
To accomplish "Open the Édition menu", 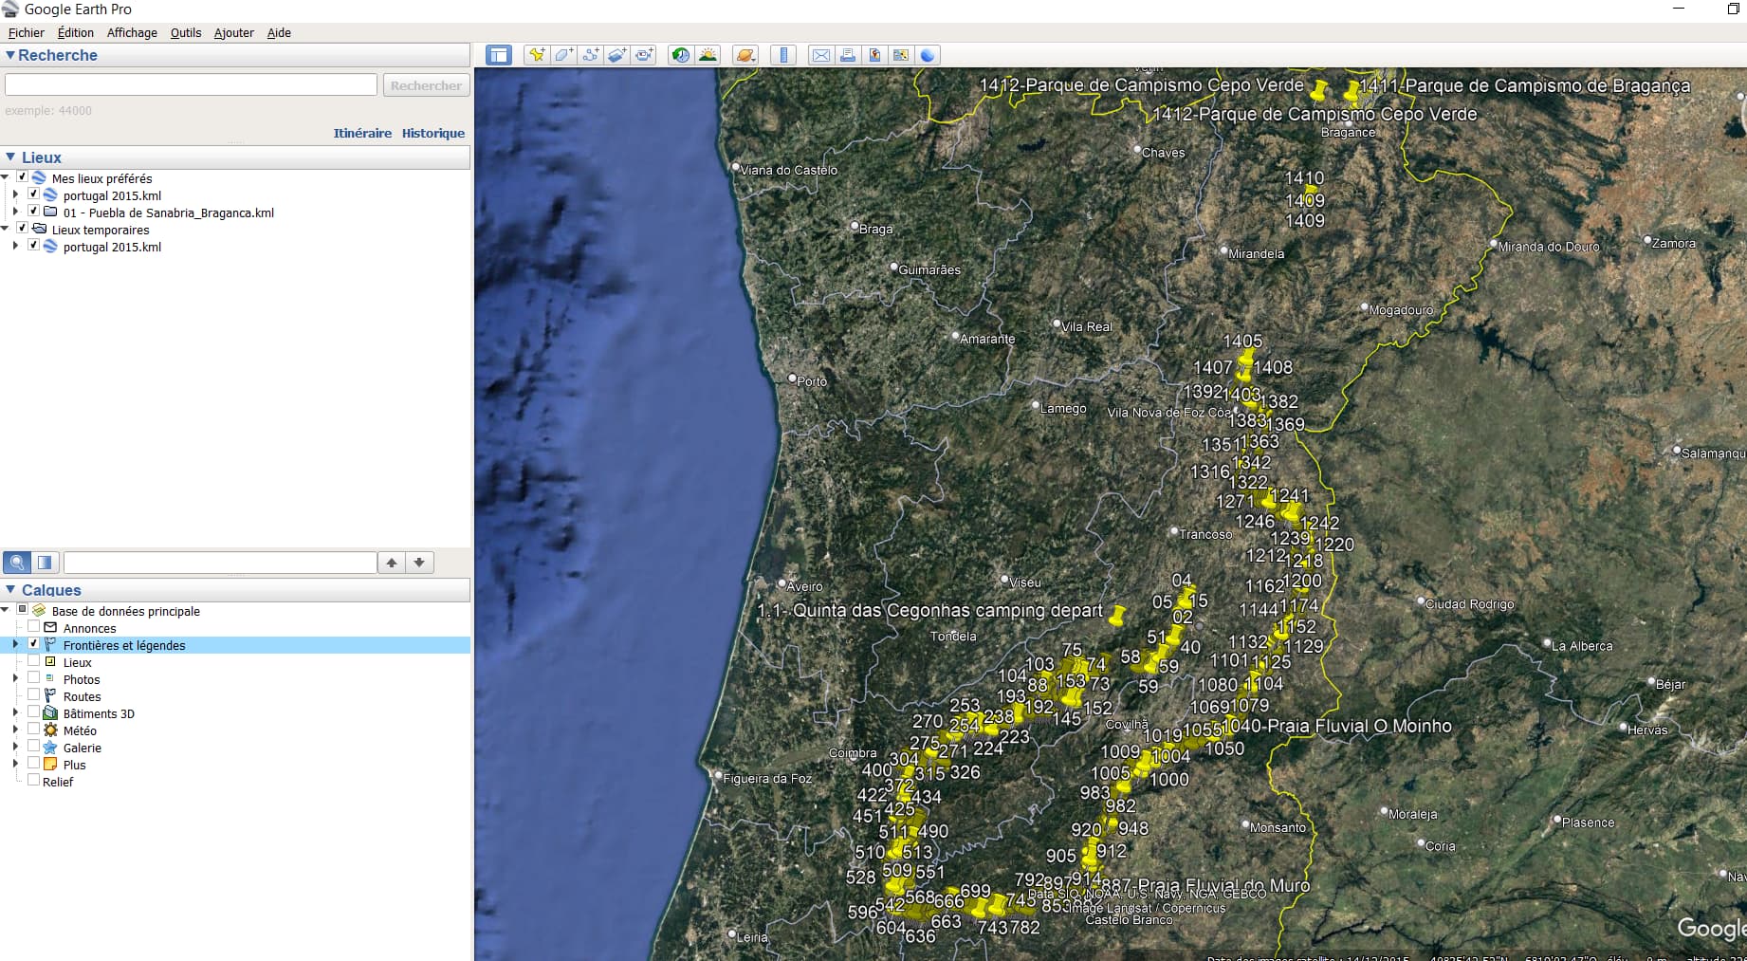I will [76, 32].
